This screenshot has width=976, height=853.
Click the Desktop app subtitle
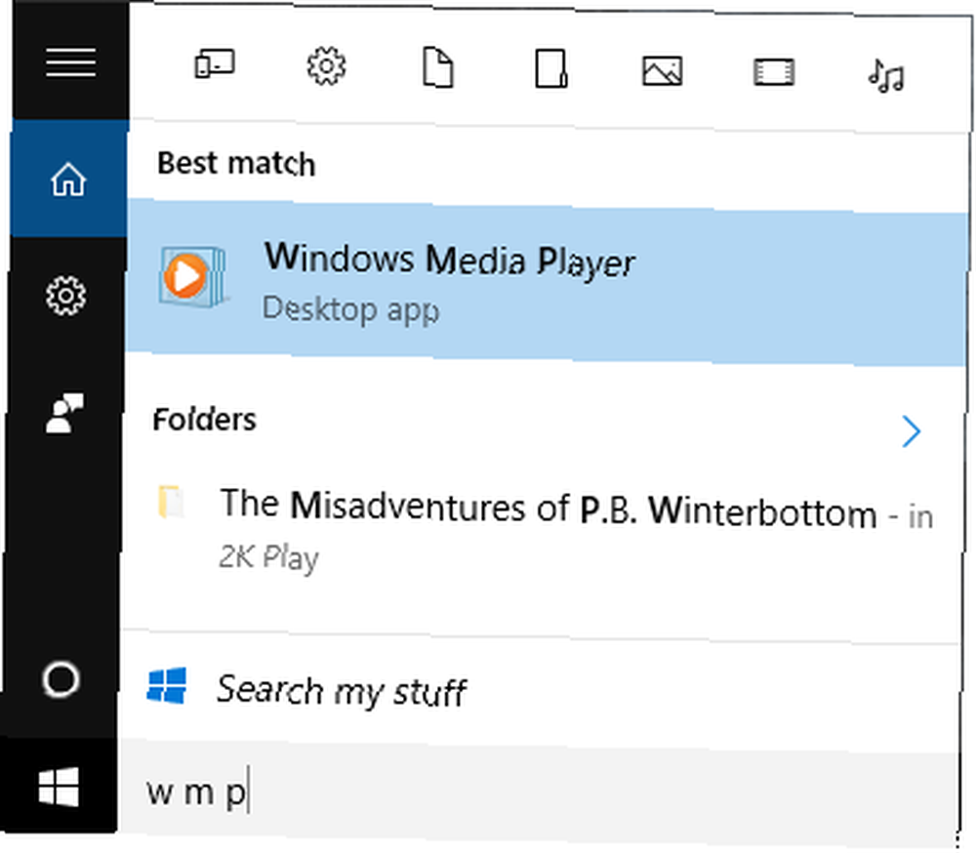pos(350,309)
